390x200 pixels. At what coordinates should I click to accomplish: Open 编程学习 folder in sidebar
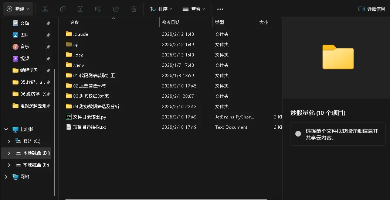(29, 70)
